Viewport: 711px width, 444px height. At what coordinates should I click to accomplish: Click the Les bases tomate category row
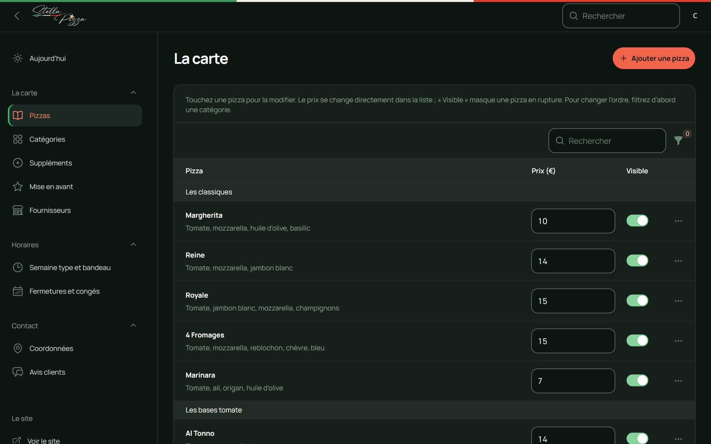pos(434,410)
